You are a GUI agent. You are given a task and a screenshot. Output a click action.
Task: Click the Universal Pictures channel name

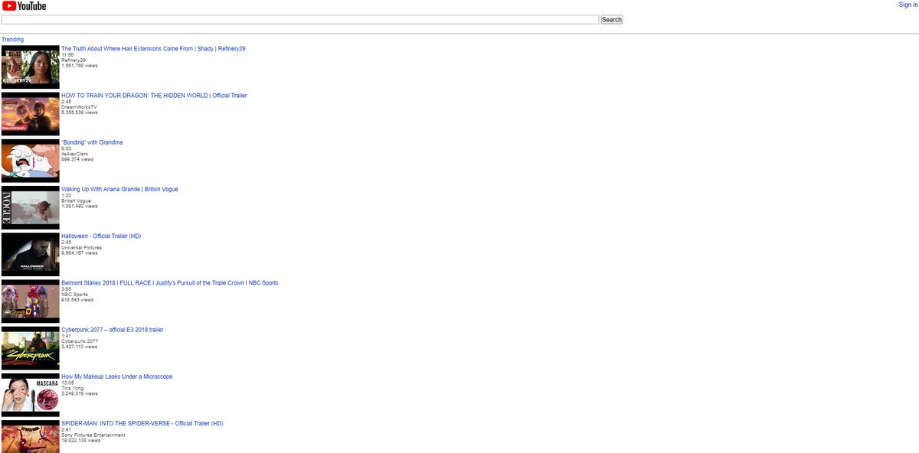tap(81, 247)
